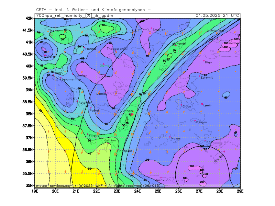275x206 pixels.
Task: Click the 41N latitude axis label
Action: click(29, 42)
